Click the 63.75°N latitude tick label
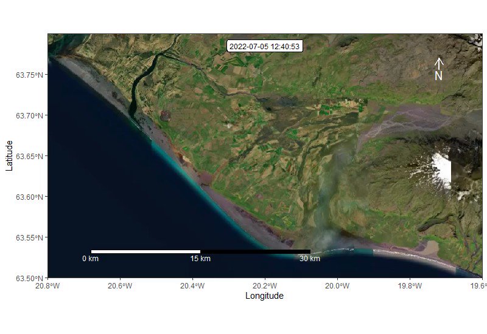The width and height of the screenshot is (487, 334). tap(29, 75)
